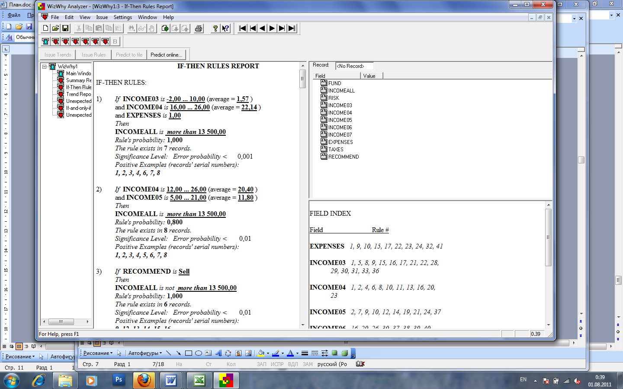Screen dimensions: 623x389
Task: Click the Text Box icon in drawing toolbar
Action: tap(208, 353)
